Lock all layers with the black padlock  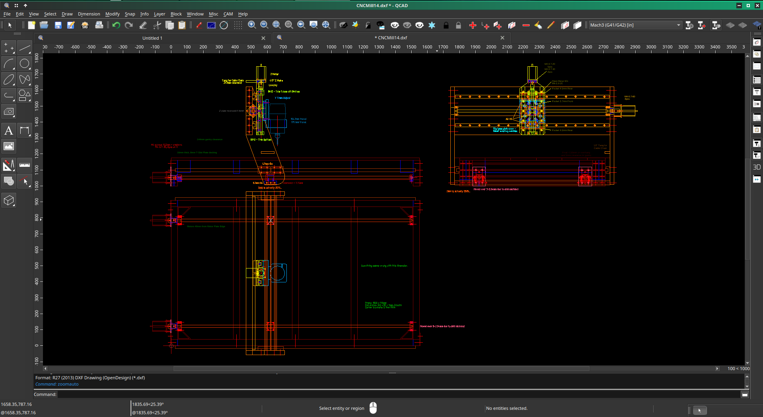click(x=446, y=25)
